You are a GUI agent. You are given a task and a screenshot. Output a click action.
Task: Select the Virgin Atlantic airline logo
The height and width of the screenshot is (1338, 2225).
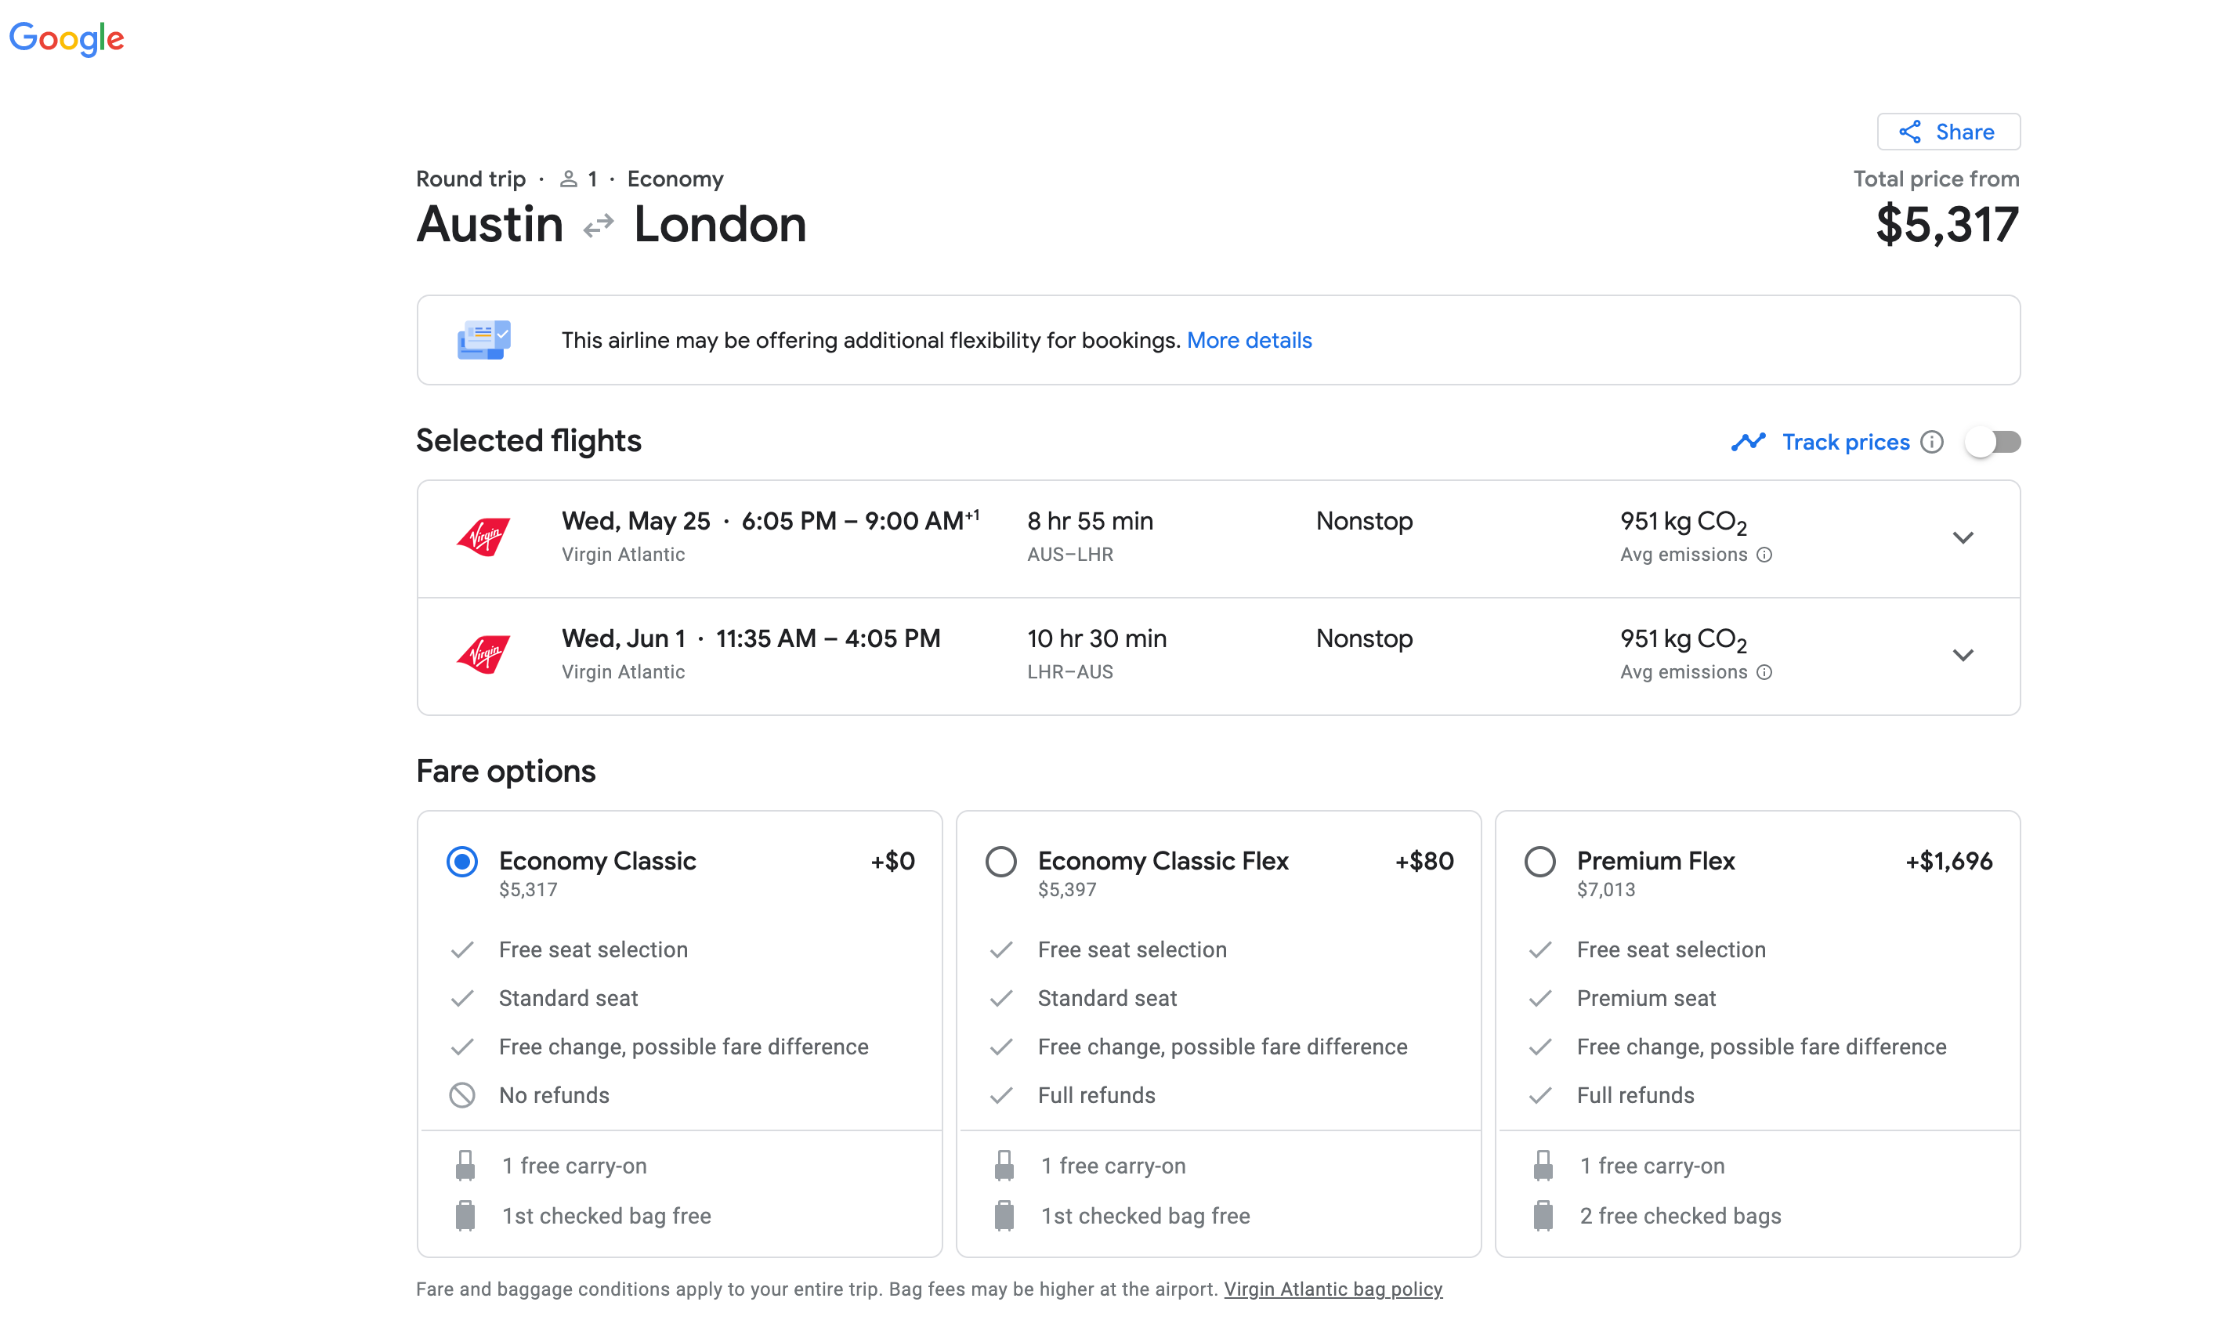pos(483,536)
